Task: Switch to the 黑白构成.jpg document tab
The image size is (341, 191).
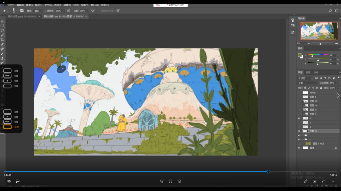Action: (22, 16)
